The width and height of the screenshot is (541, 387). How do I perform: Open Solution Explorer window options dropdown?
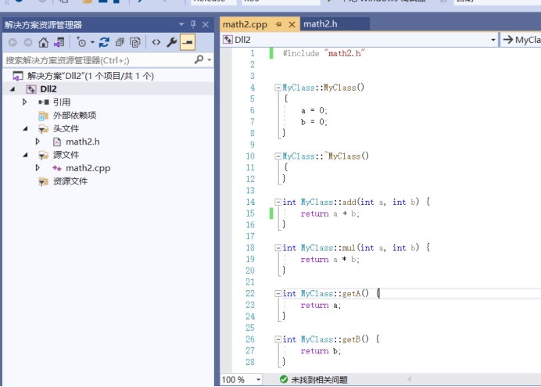pos(181,24)
